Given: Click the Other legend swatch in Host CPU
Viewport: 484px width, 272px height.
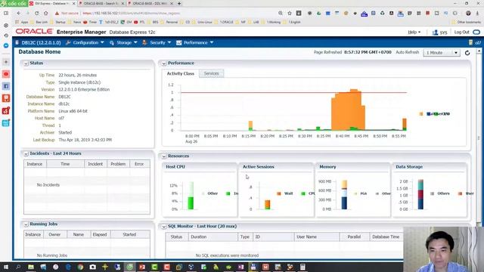Looking at the screenshot, I should [x=203, y=193].
